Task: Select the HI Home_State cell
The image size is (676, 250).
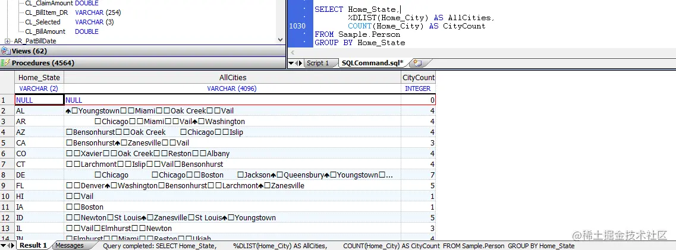Action: 39,196
